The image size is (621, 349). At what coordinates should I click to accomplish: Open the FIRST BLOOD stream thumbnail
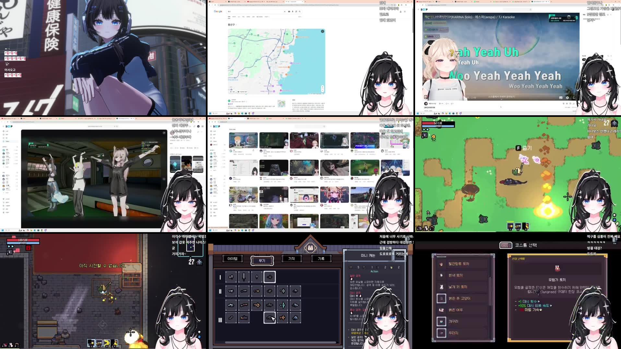pos(365,140)
